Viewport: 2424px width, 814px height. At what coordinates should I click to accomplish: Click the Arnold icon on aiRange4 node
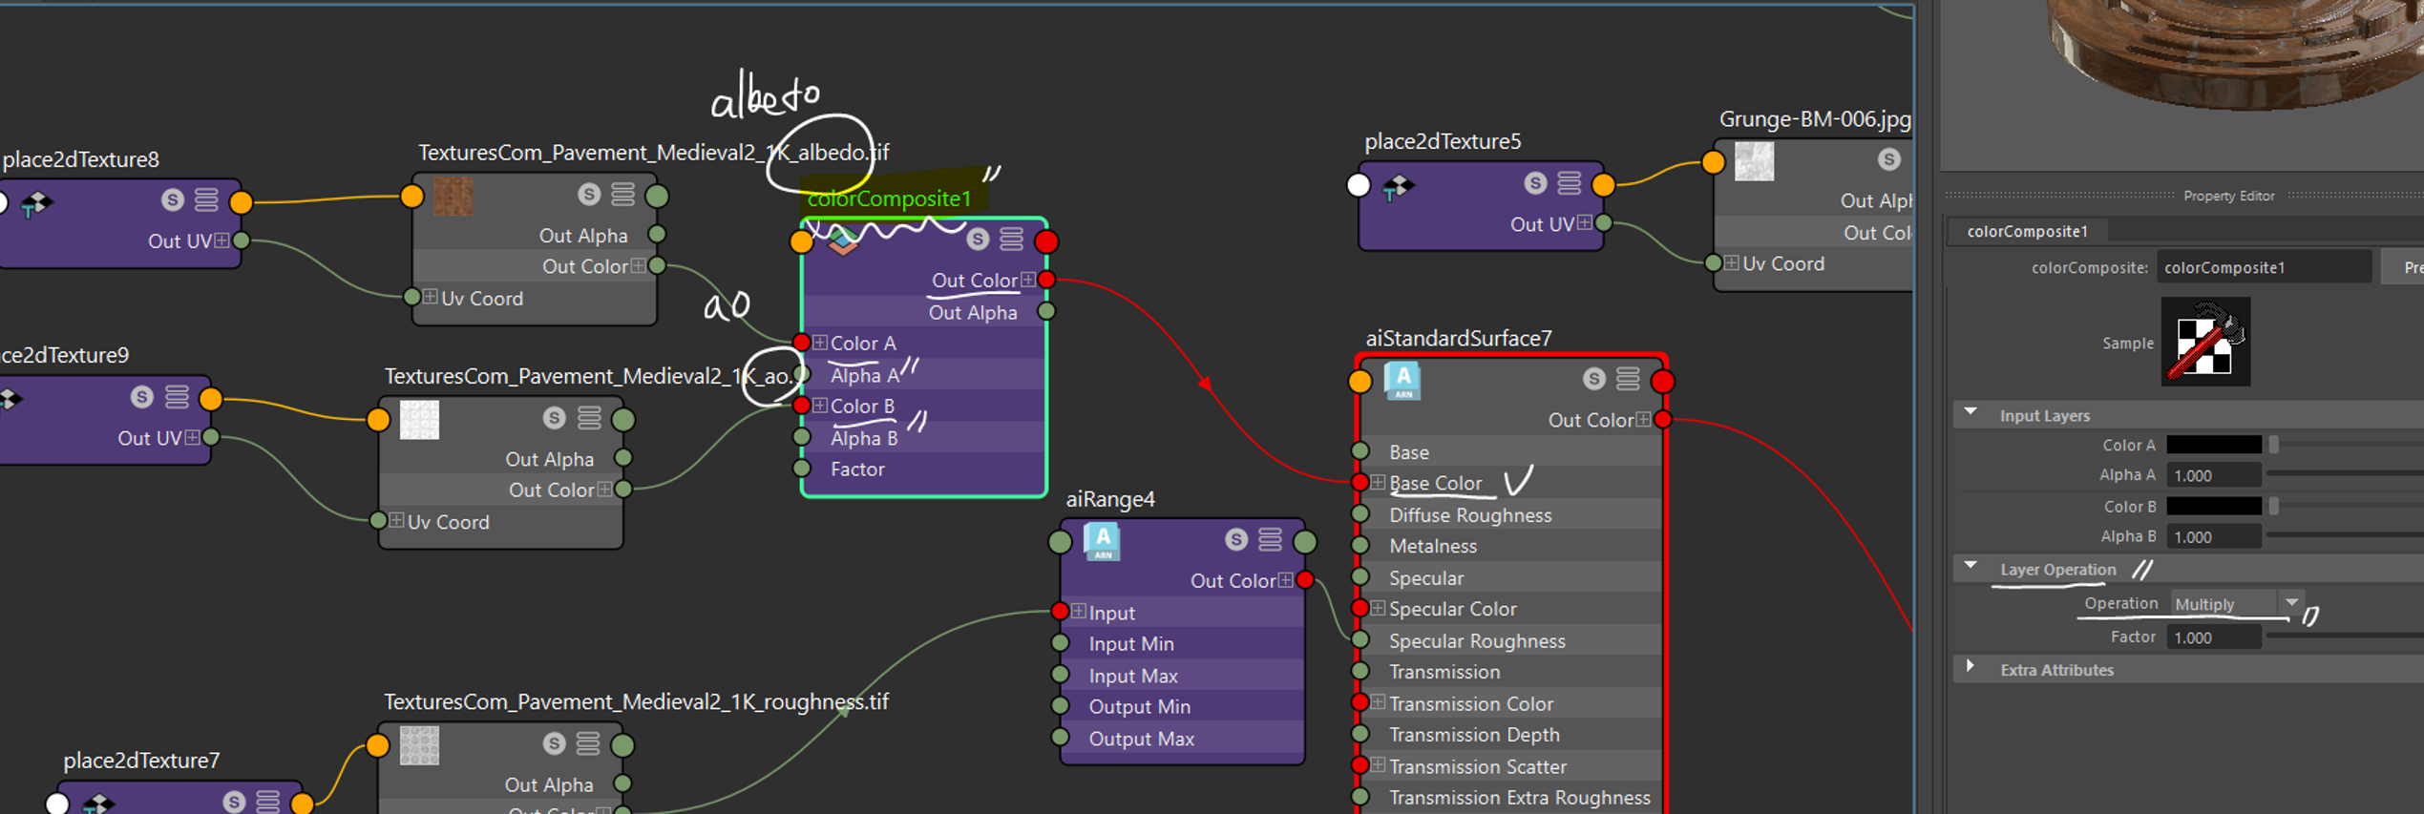1102,542
